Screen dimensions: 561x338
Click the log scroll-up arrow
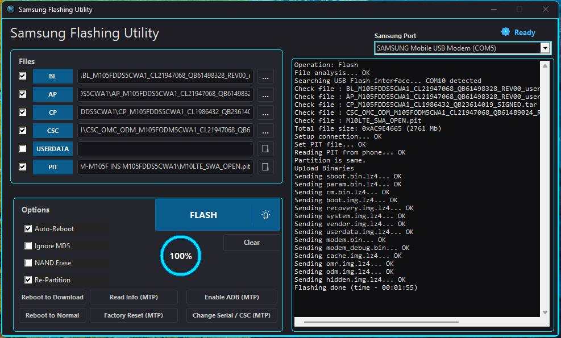point(545,66)
